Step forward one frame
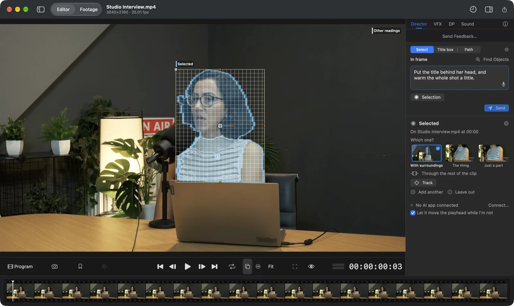 (202, 267)
